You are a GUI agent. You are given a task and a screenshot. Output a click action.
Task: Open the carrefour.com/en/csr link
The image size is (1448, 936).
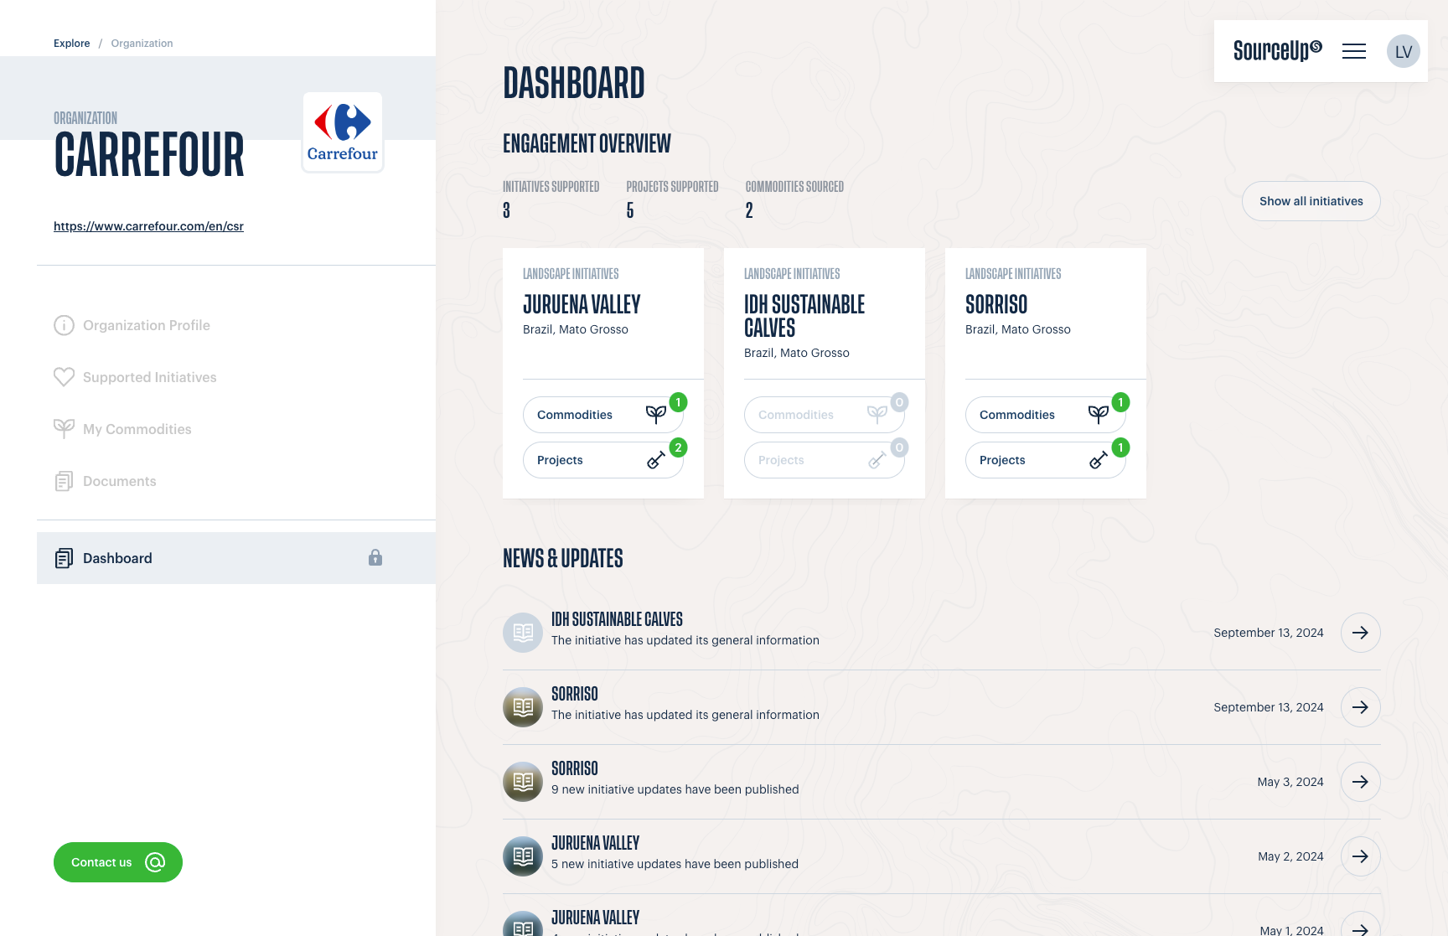[x=148, y=226]
